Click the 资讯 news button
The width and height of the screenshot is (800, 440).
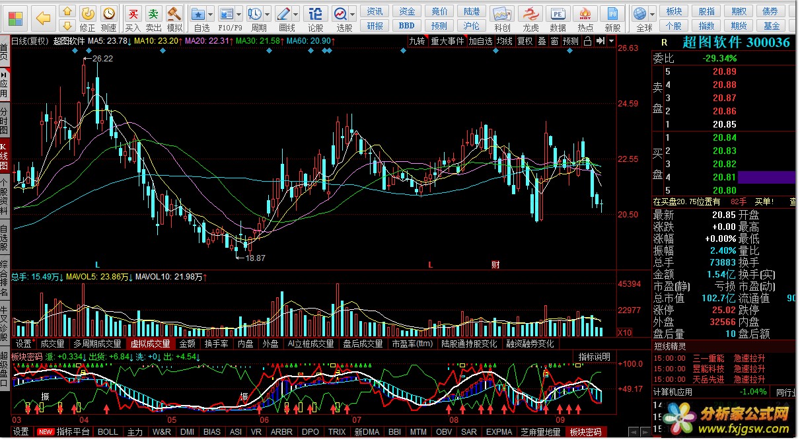point(375,11)
